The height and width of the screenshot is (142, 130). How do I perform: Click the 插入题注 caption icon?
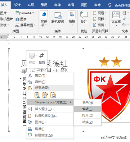(x=30, y=109)
